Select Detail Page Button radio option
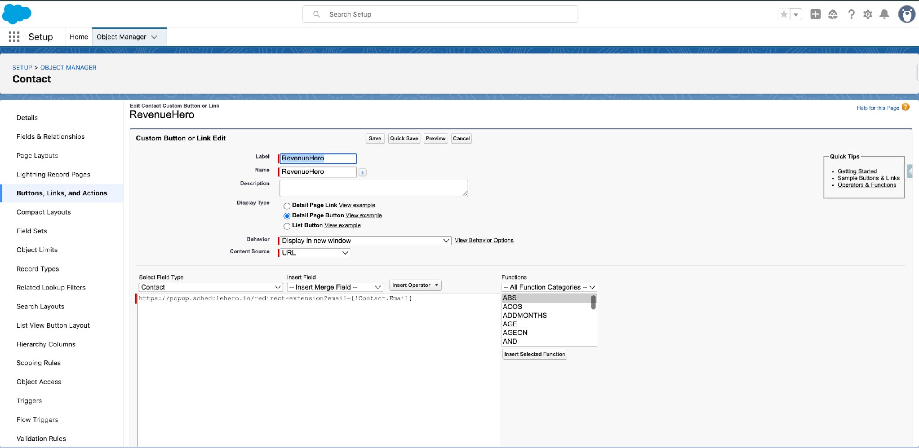 click(x=287, y=216)
